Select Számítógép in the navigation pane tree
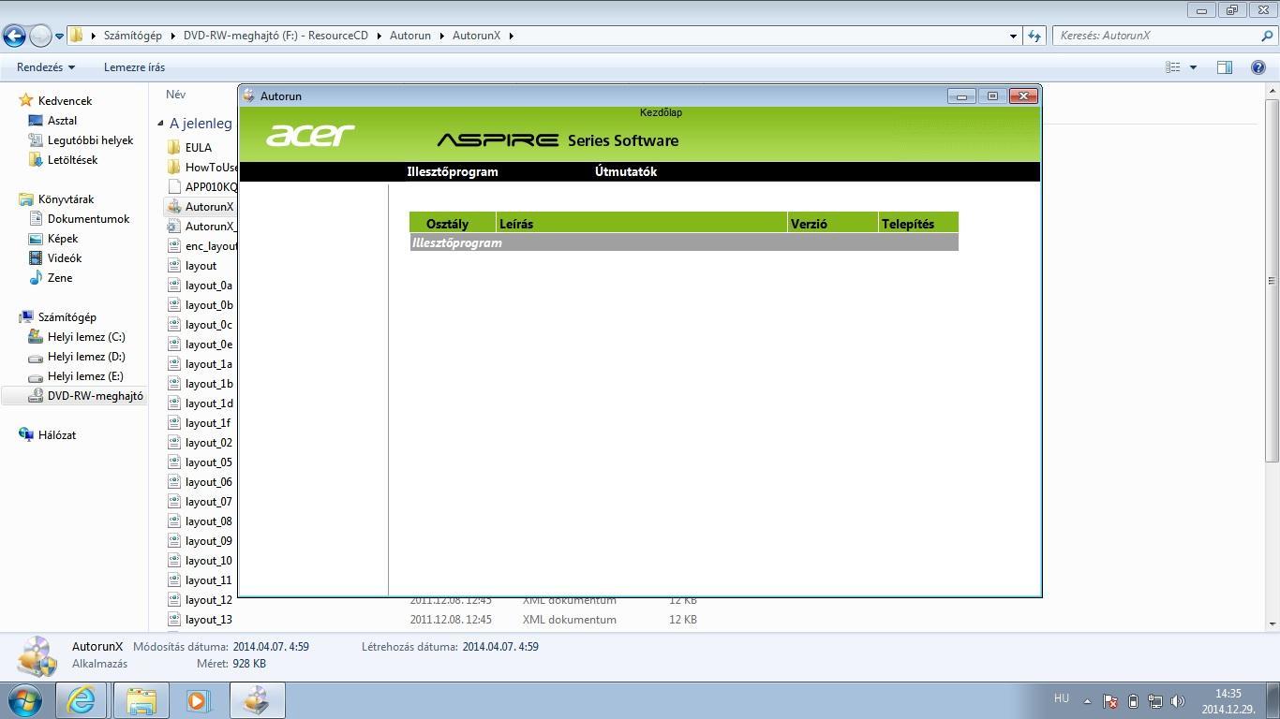This screenshot has width=1280, height=719. tap(67, 316)
